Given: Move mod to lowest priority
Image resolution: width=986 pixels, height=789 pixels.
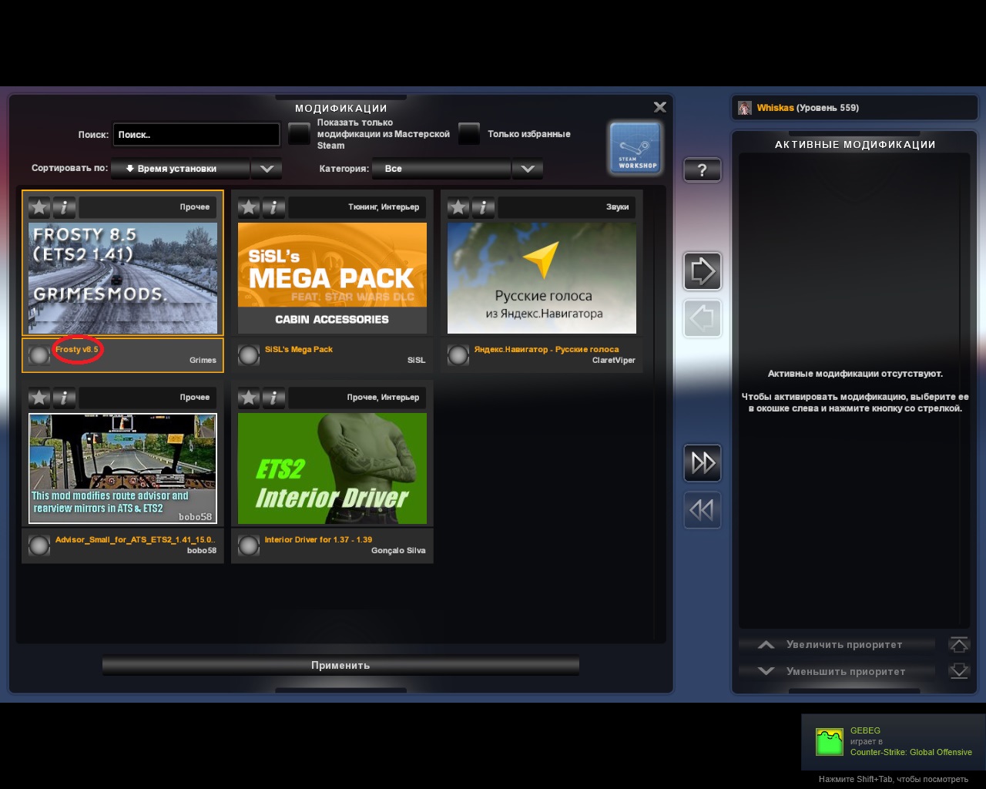Looking at the screenshot, I should (x=959, y=671).
